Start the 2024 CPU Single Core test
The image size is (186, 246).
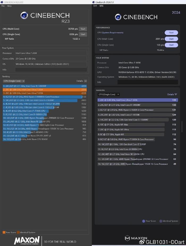[x=171, y=45]
